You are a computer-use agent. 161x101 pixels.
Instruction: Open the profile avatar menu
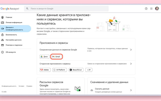[x=157, y=9]
